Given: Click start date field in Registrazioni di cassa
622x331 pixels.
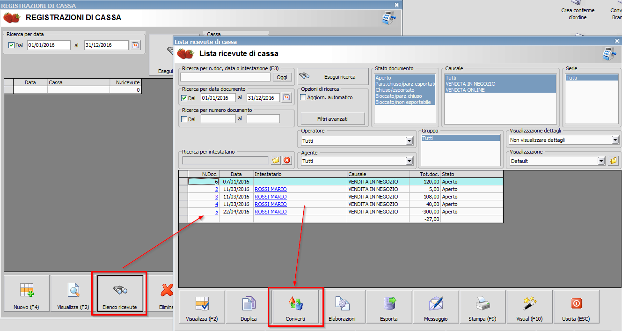Looking at the screenshot, I should 49,45.
